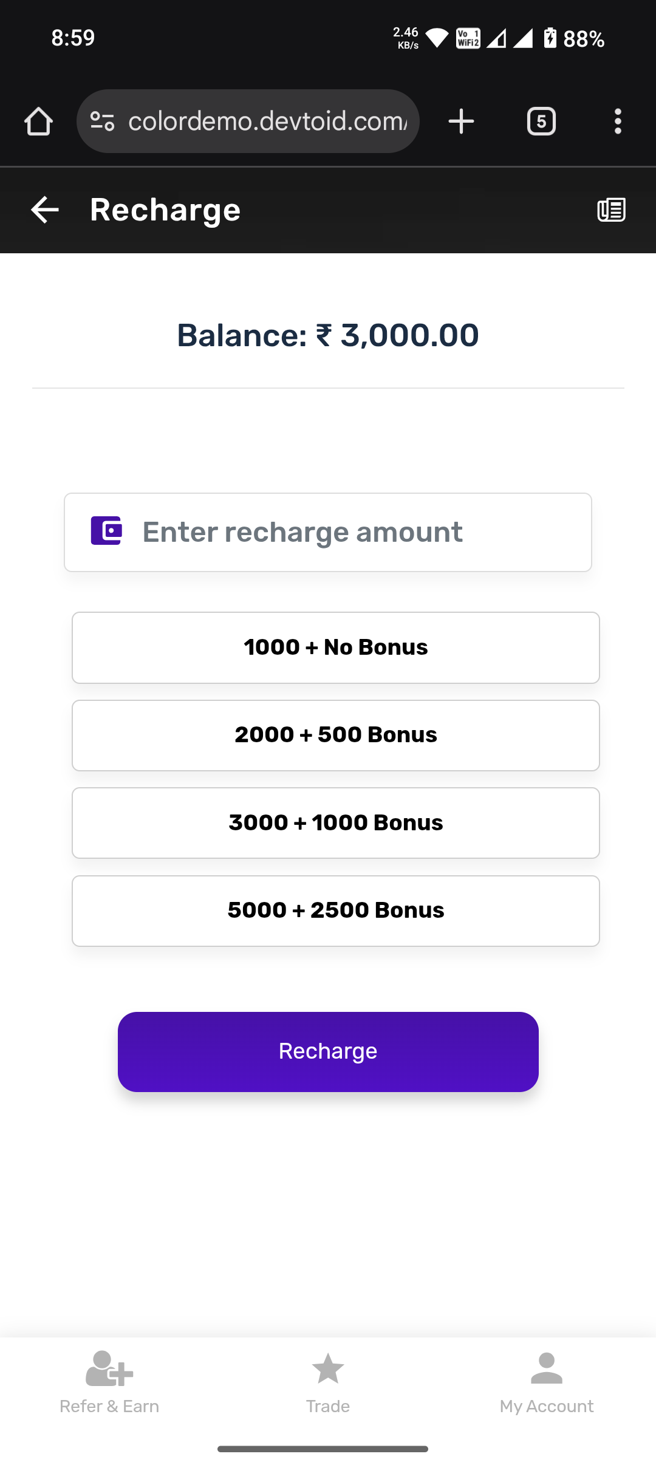Screen dimensions: 656x1465
Task: Select 5000 + 2500 Bonus option
Action: [x=335, y=910]
